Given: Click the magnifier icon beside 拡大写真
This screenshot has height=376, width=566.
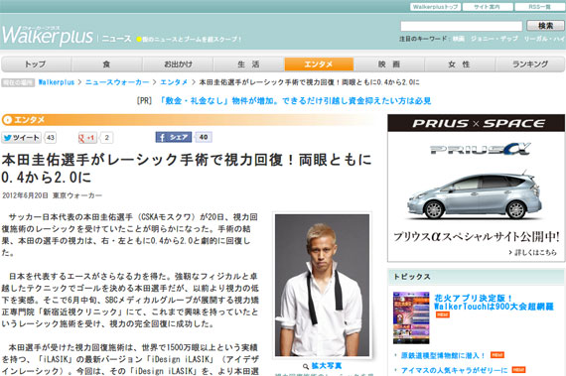Looking at the screenshot, I should [306, 366].
